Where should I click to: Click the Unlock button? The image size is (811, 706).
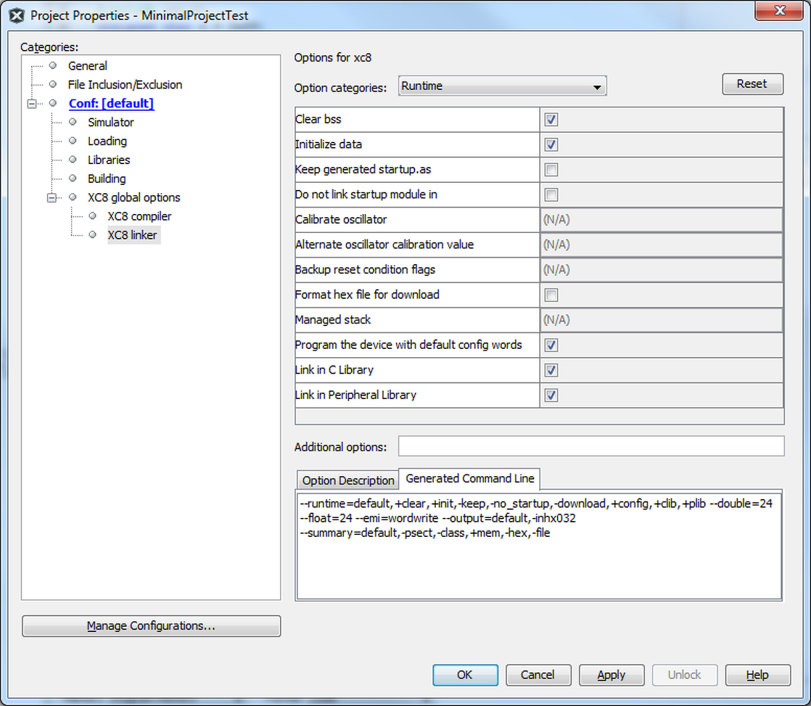coord(684,675)
